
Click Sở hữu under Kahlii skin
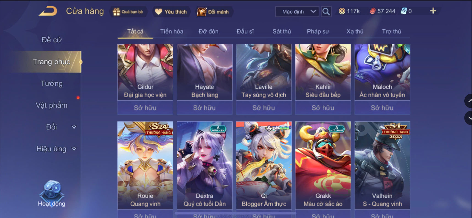click(x=323, y=108)
